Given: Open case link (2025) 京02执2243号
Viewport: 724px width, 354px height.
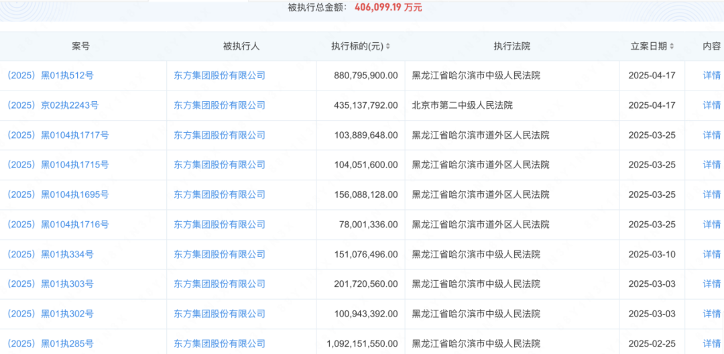Looking at the screenshot, I should pos(53,105).
